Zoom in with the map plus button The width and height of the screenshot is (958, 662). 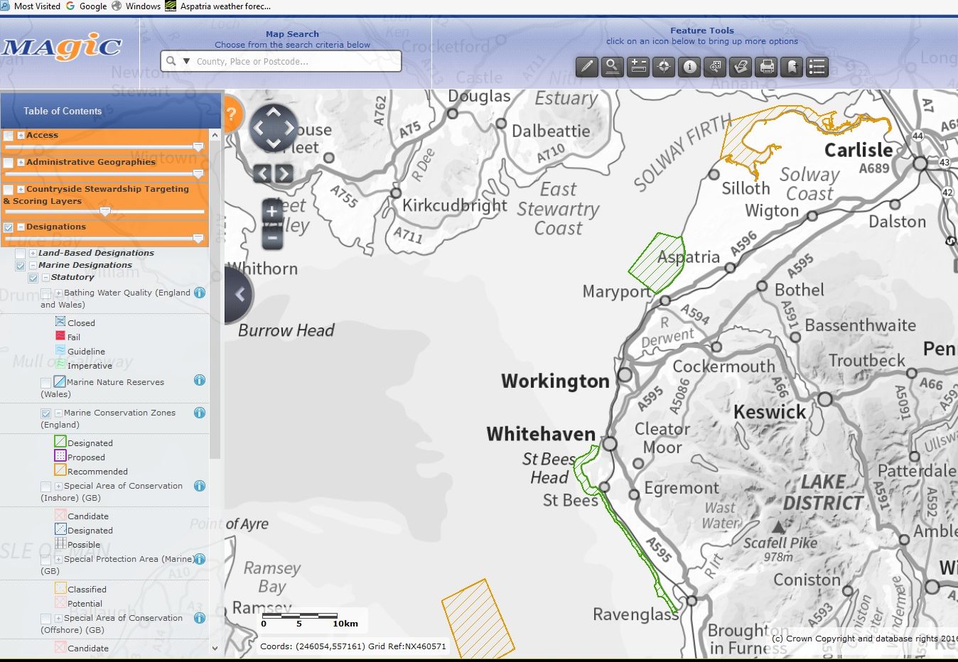click(271, 212)
